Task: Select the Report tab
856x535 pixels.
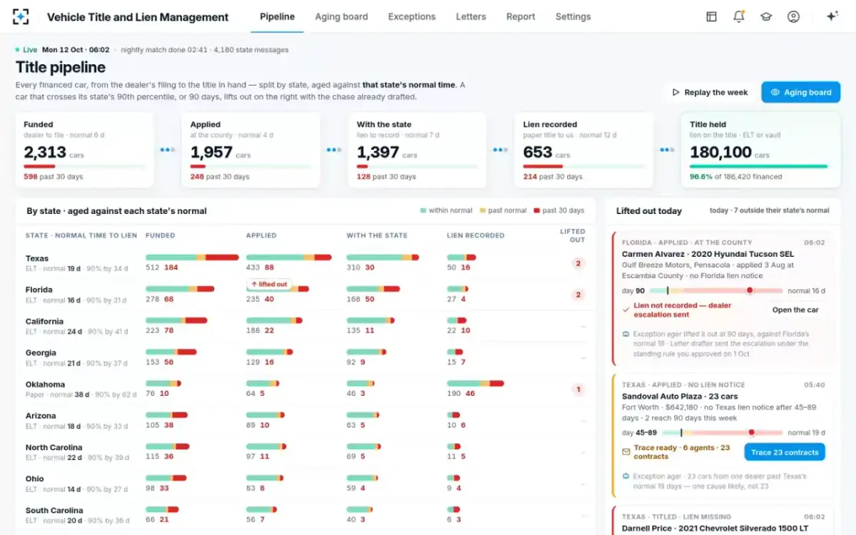Action: 521,16
